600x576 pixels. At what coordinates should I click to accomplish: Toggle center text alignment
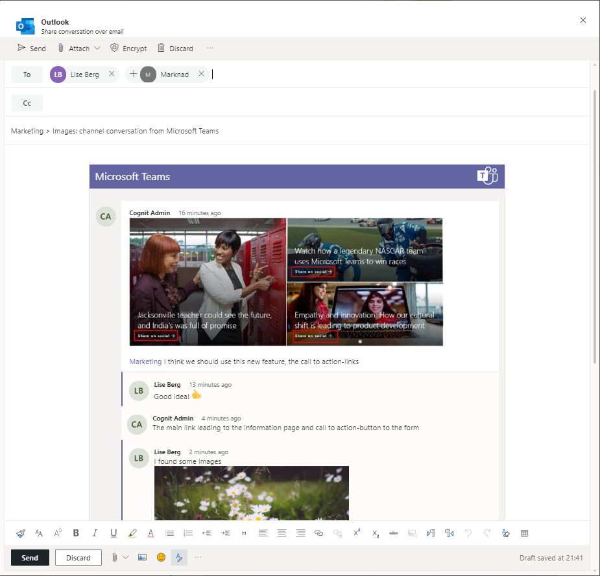[282, 533]
